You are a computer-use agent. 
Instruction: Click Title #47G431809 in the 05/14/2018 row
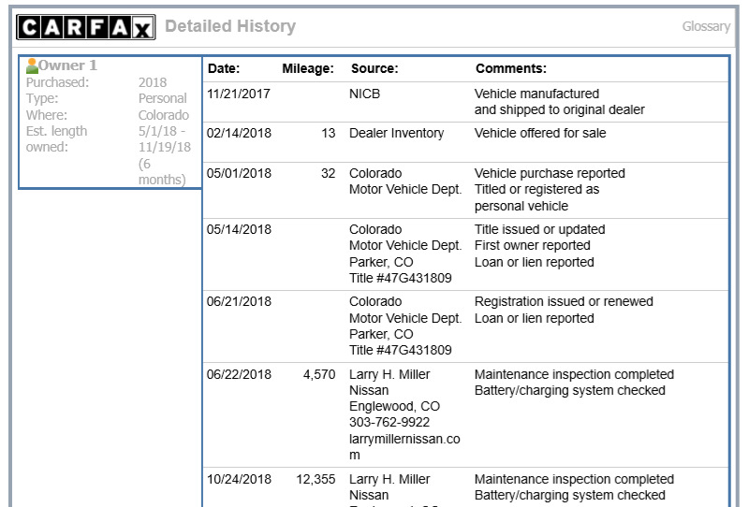[x=401, y=278]
